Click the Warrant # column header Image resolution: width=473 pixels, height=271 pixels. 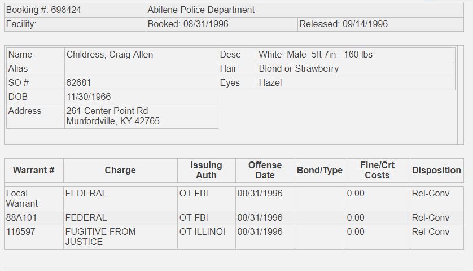pyautogui.click(x=34, y=170)
